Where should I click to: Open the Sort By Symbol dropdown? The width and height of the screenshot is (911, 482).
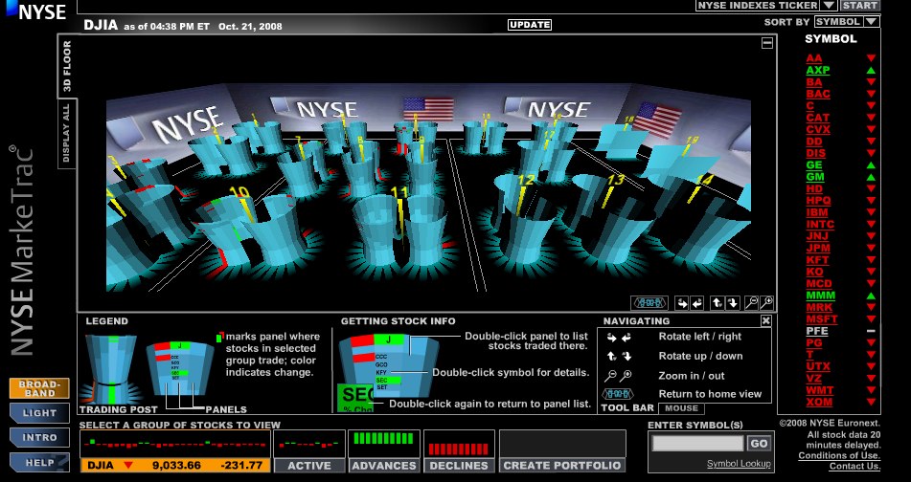point(847,22)
